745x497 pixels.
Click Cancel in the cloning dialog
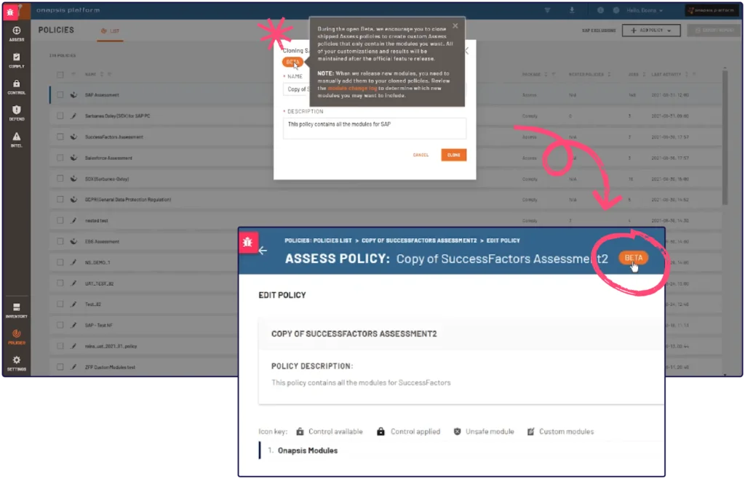(421, 155)
